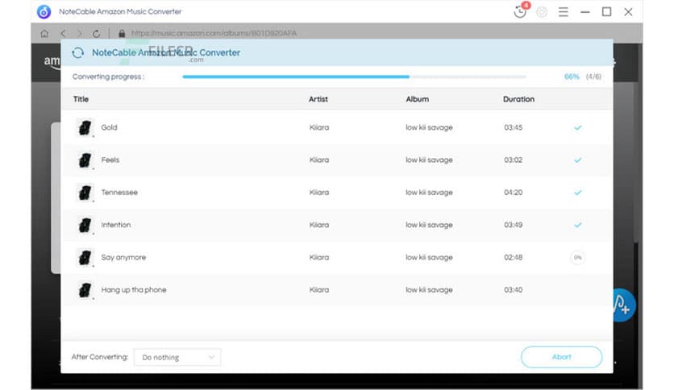This screenshot has height=390, width=674.
Task: Click the 66% progress percentage
Action: coord(572,77)
